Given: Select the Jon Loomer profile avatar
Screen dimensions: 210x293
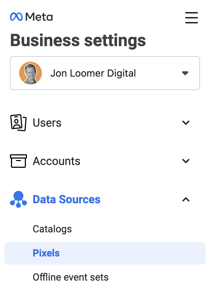Looking at the screenshot, I should point(31,73).
